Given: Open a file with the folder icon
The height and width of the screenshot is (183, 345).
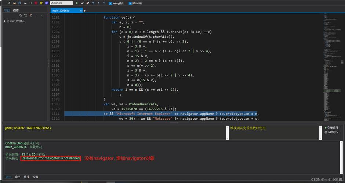Looking at the screenshot, I should coord(15,3).
